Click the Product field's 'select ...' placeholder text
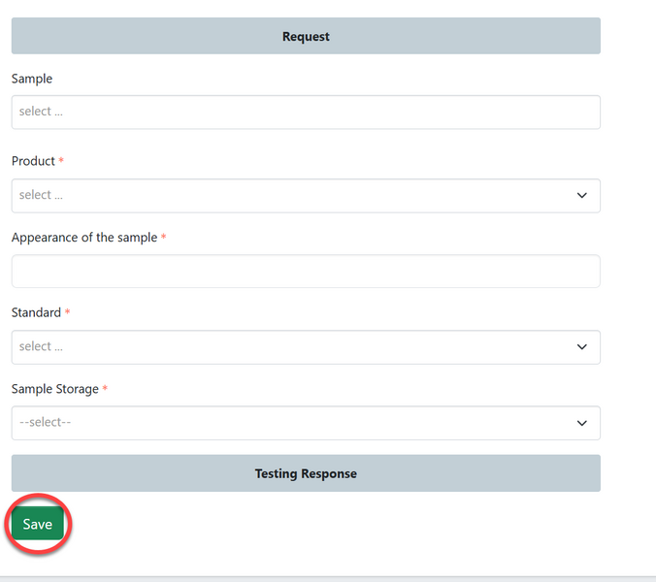 click(42, 195)
